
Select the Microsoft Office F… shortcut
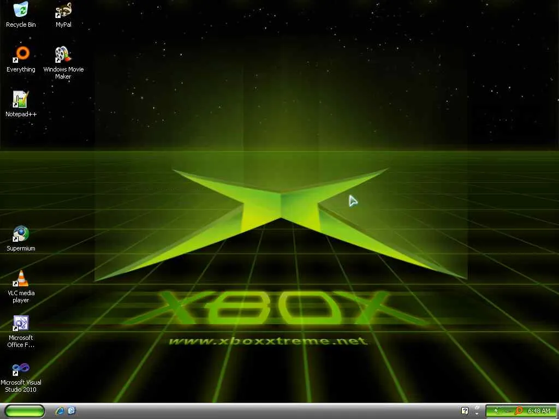click(x=21, y=331)
